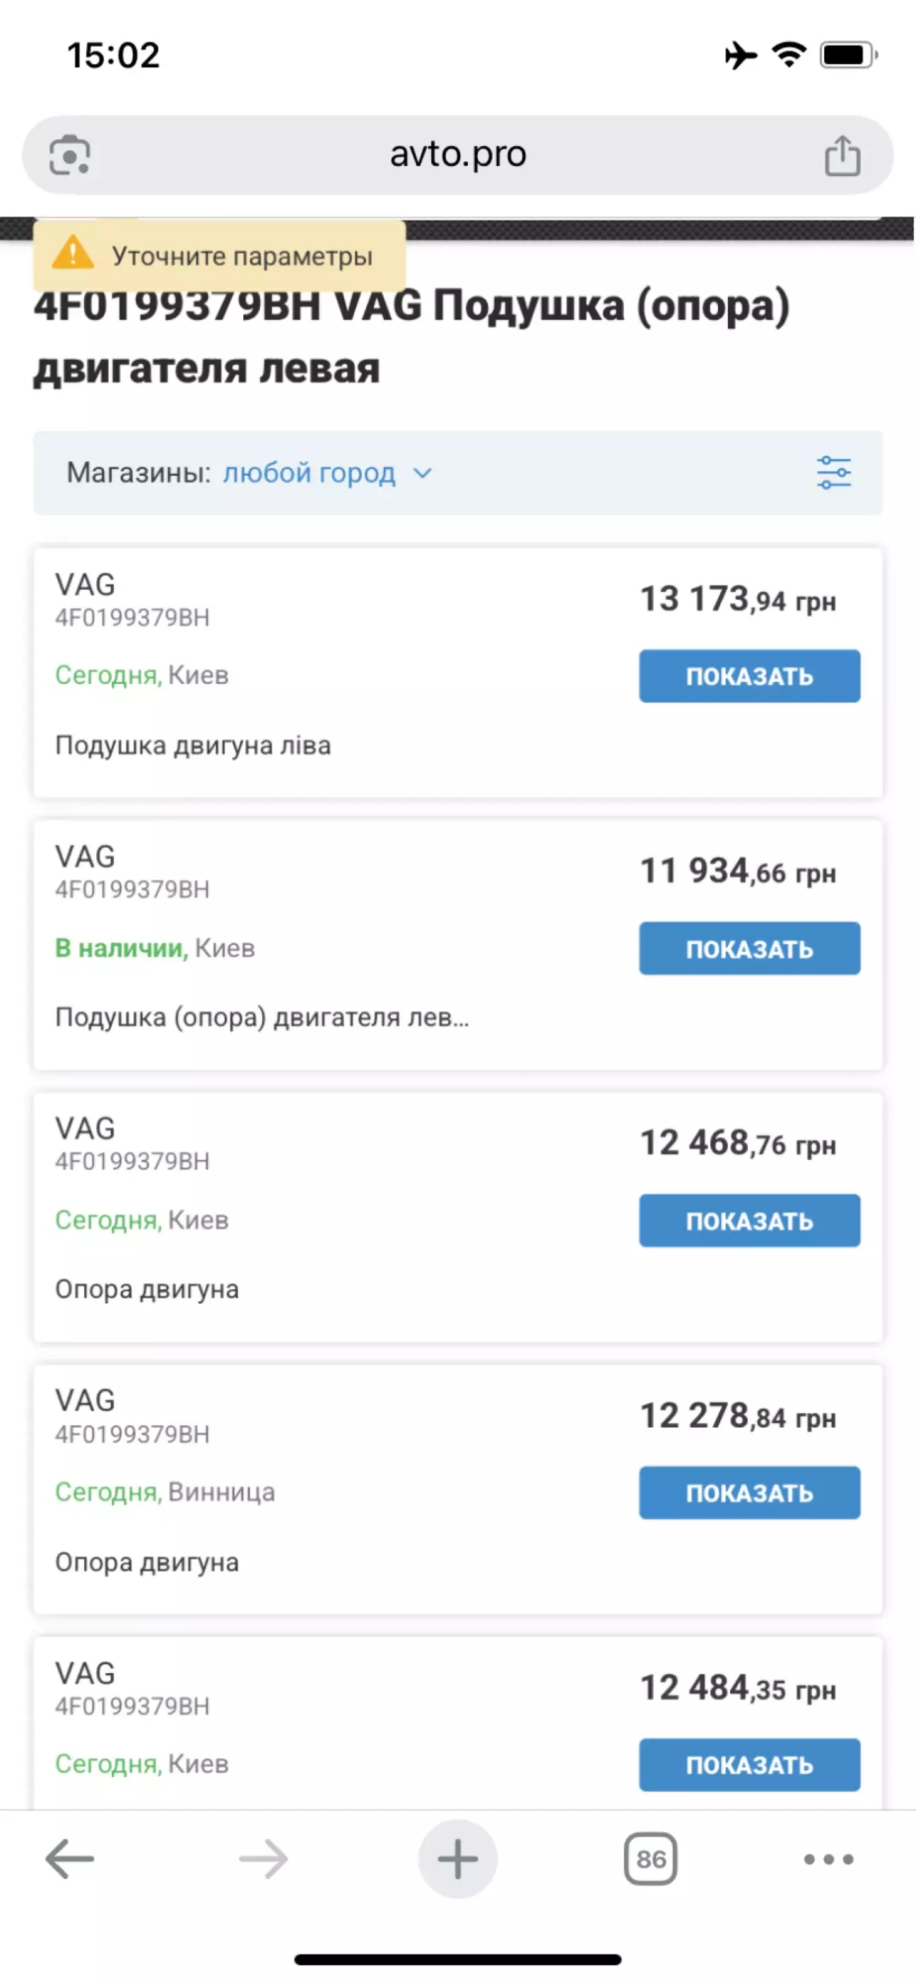Tap the page scan icon in address bar
This screenshot has width=916, height=1983.
70,156
